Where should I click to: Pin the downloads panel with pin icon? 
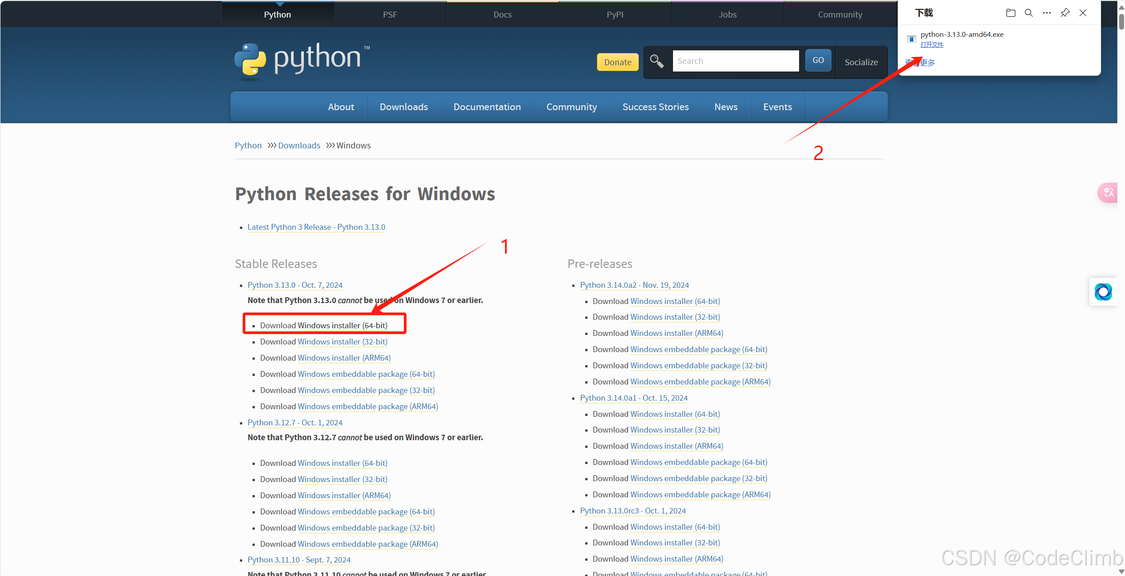tap(1065, 13)
